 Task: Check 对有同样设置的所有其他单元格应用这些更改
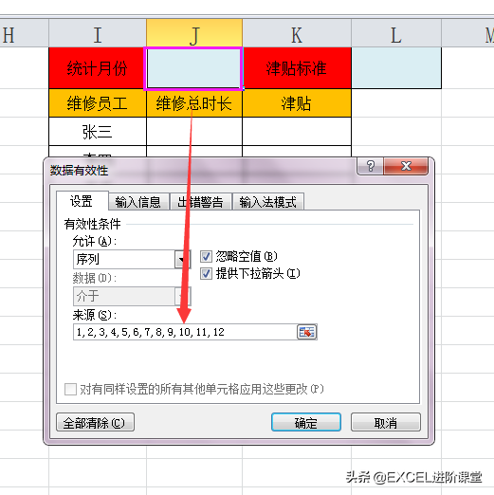click(70, 389)
